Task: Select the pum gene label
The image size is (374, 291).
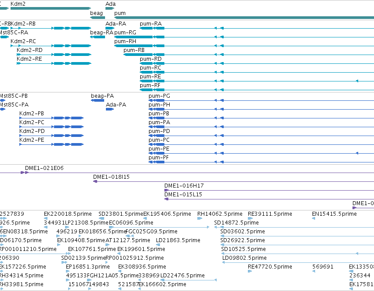Action: 120,13
